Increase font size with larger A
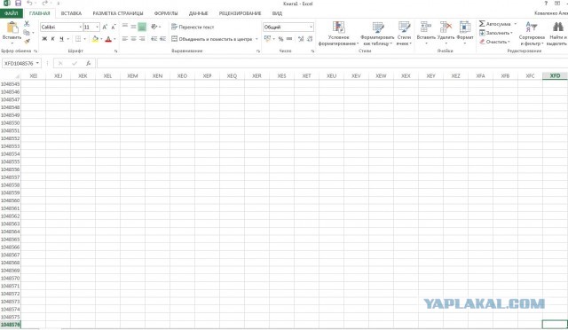Screen dimensions: 568x330 [105, 27]
